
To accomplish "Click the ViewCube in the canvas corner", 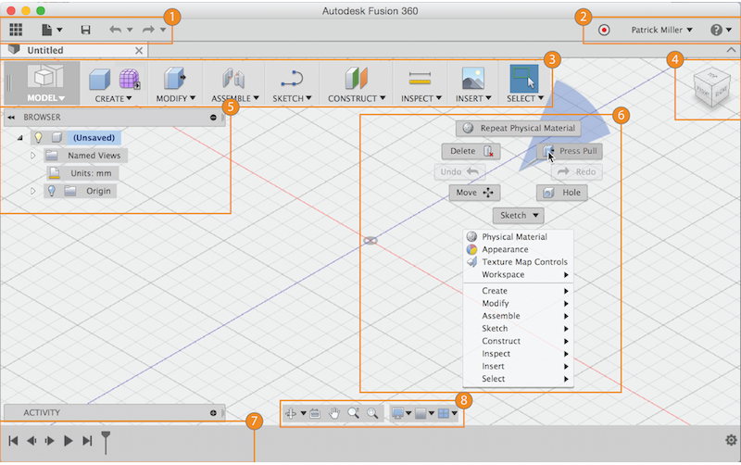I will [x=711, y=88].
